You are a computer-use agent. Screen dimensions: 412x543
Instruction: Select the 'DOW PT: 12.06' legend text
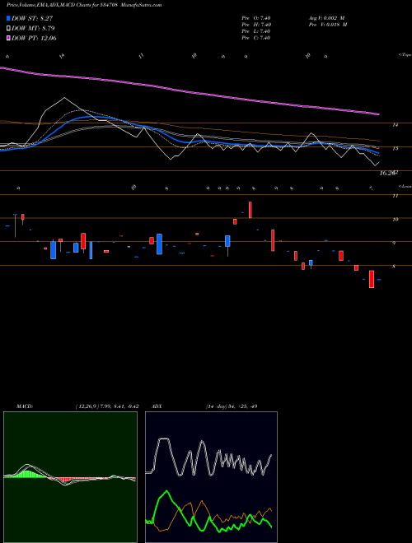(x=34, y=38)
